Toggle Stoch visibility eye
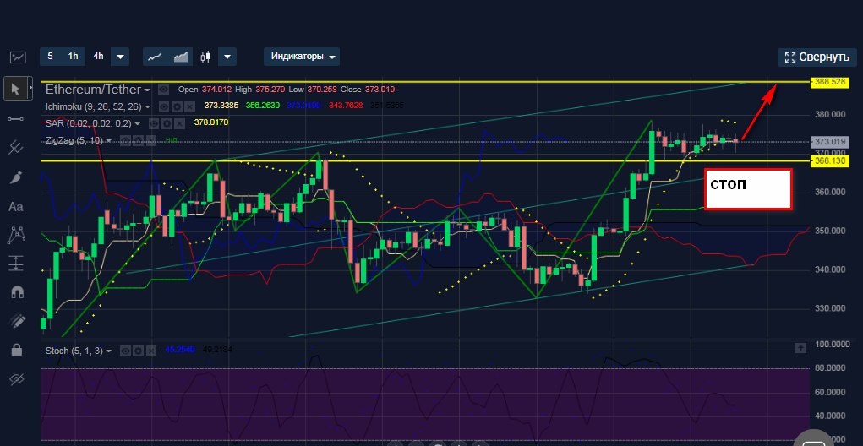This screenshot has height=446, width=863. coord(126,351)
